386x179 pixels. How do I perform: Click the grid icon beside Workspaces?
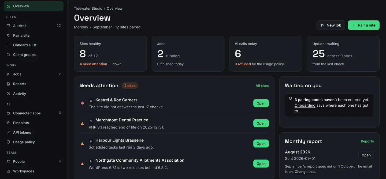8,171
